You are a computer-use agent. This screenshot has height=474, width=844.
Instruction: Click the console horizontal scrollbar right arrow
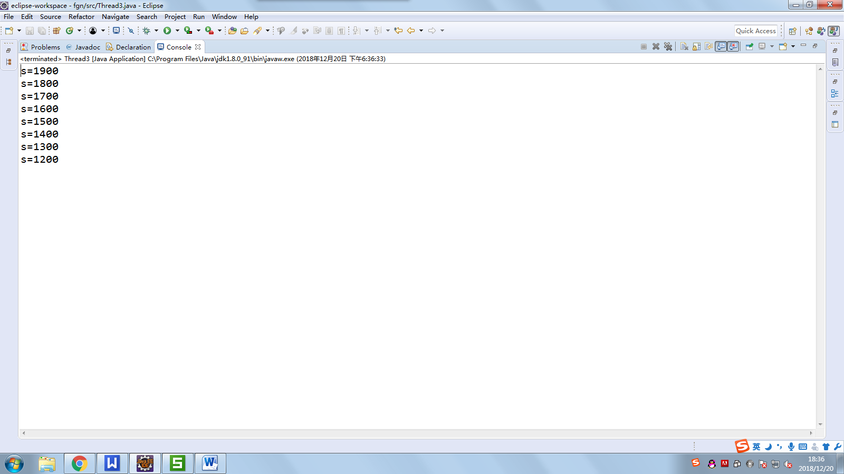click(811, 433)
